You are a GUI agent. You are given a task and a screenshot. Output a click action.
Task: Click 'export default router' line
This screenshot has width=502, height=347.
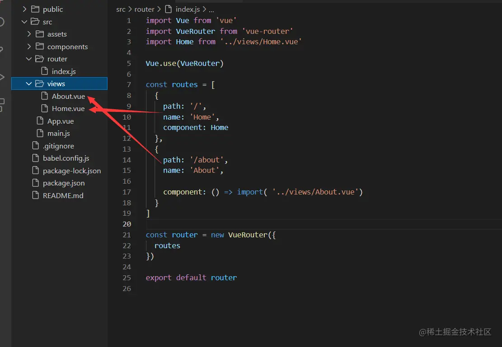tap(191, 278)
